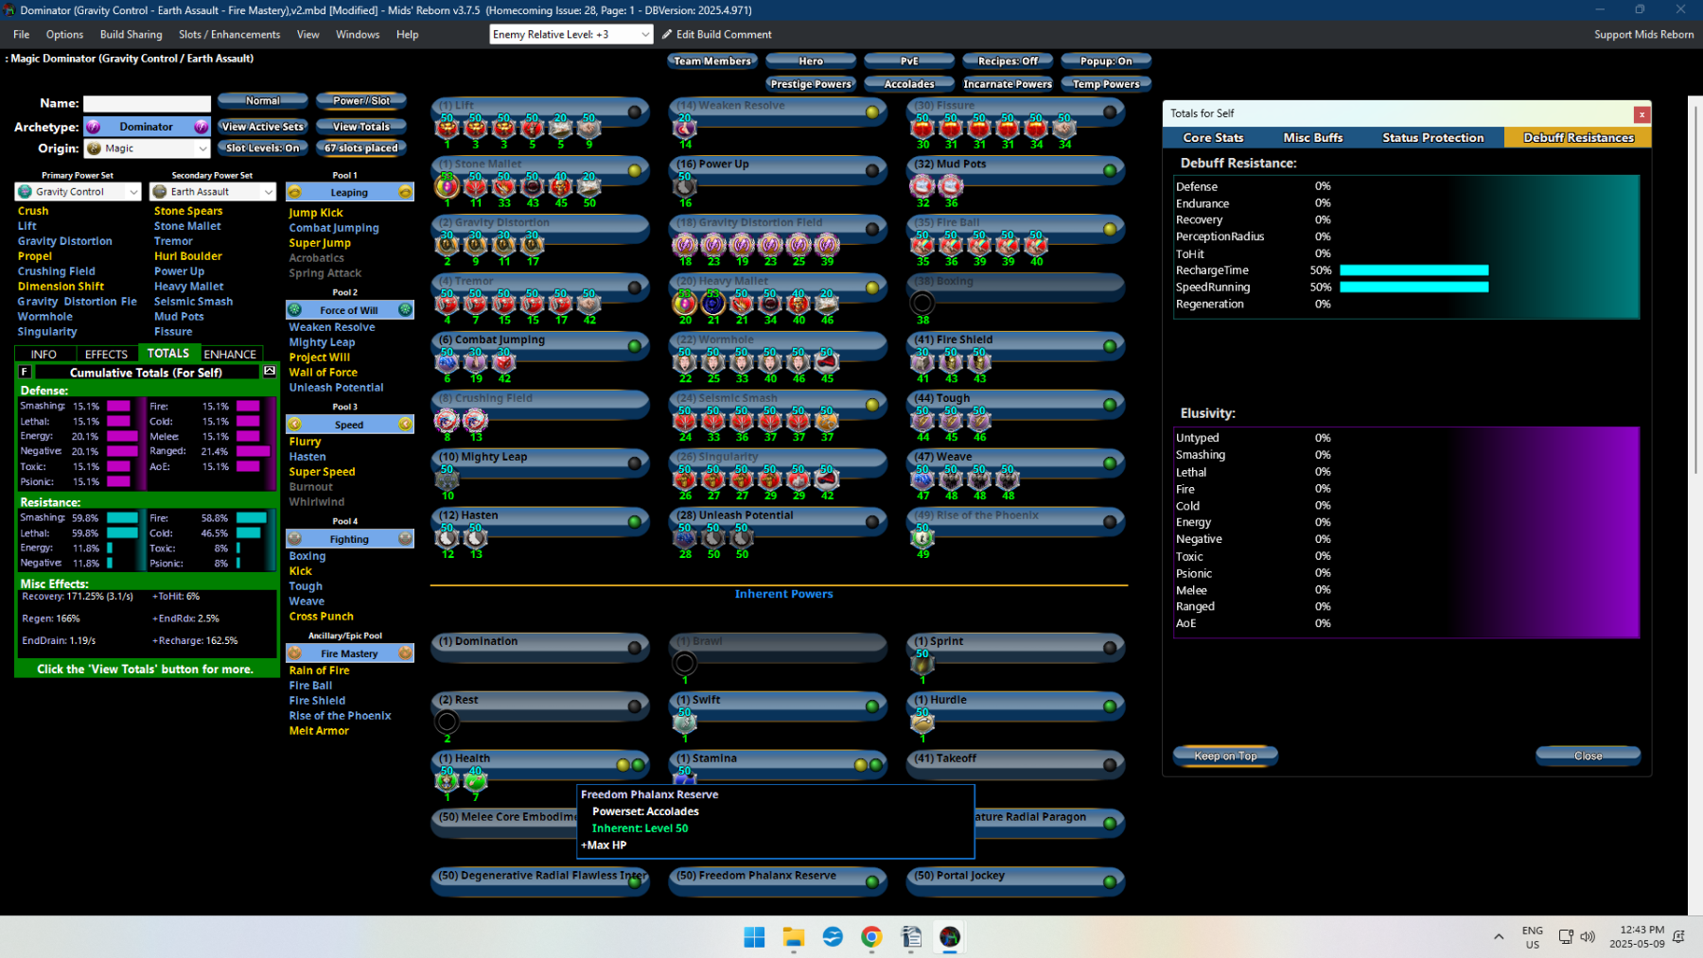Click the Weaken Resolve enhancement icon

pos(685,128)
